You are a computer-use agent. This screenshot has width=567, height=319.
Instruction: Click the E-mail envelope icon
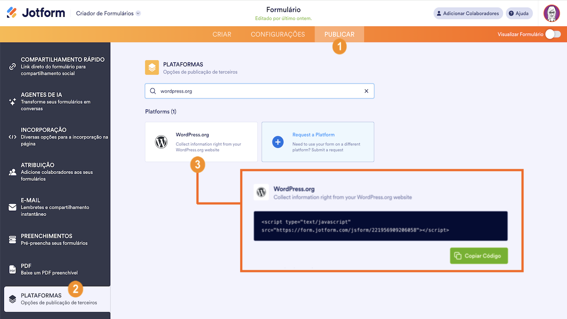point(12,207)
